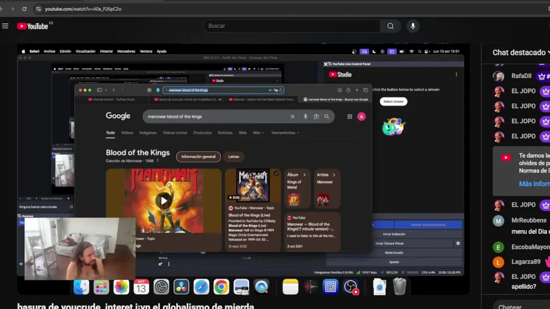Click Google's voice search microphone

pyautogui.click(x=306, y=116)
